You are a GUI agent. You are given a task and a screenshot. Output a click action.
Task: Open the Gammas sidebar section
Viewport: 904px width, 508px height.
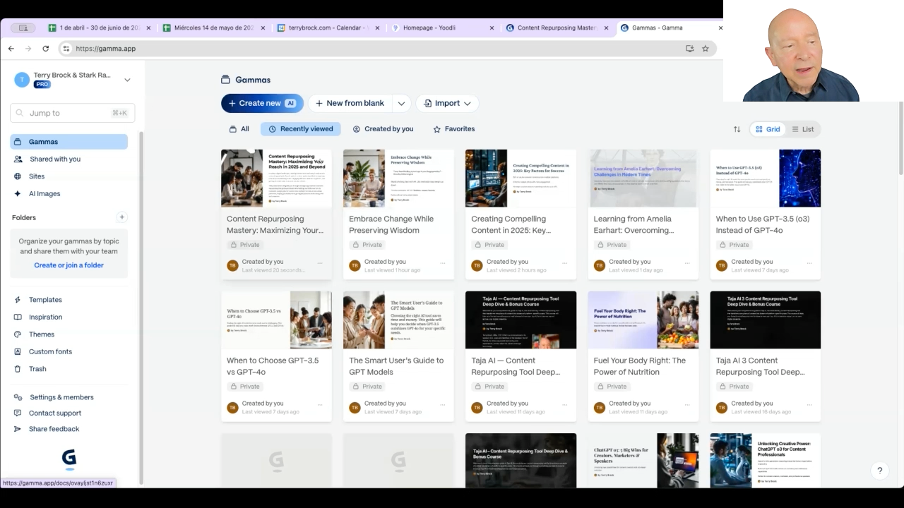(69, 142)
